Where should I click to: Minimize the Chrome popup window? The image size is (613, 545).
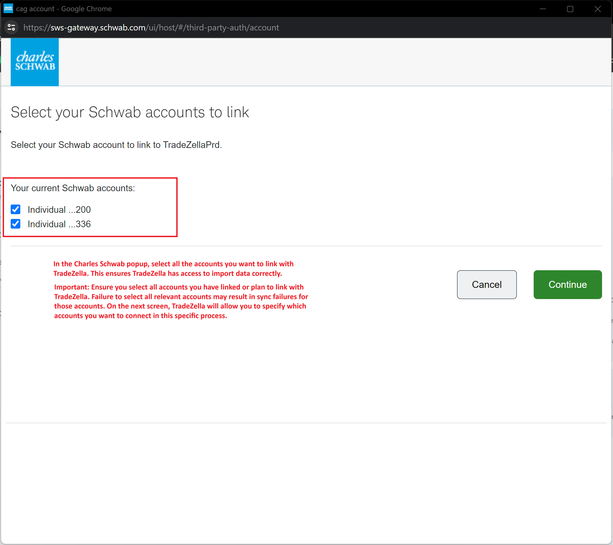(542, 9)
